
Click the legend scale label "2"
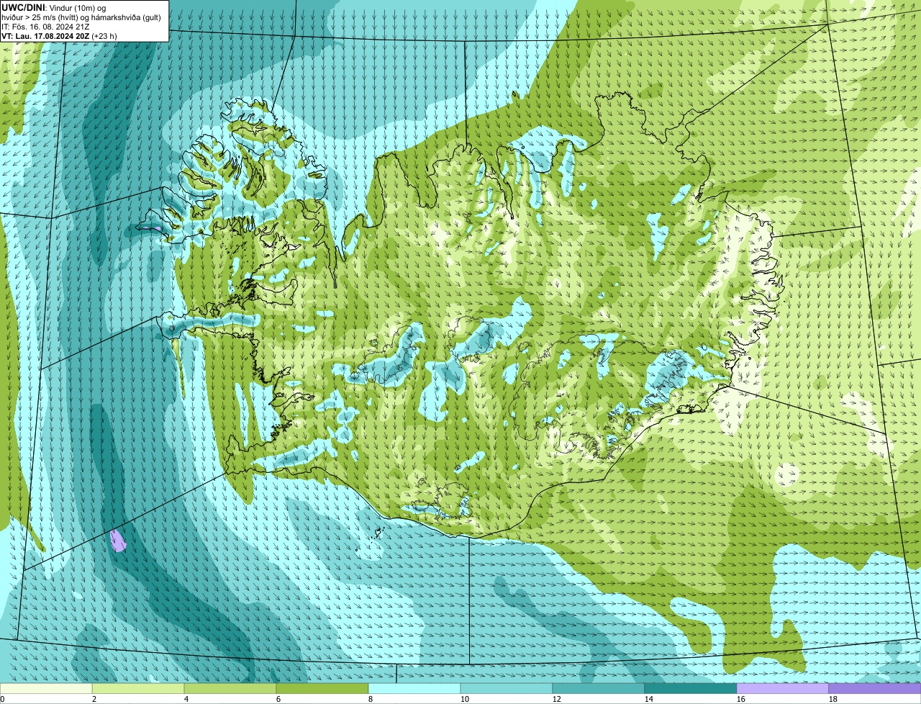94,699
